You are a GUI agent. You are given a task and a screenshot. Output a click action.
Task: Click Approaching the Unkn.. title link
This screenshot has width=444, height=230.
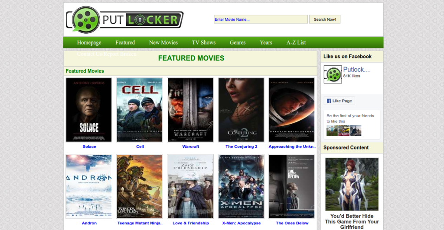[292, 147]
